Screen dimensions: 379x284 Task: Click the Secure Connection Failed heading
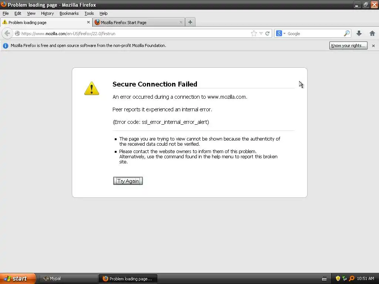(155, 84)
